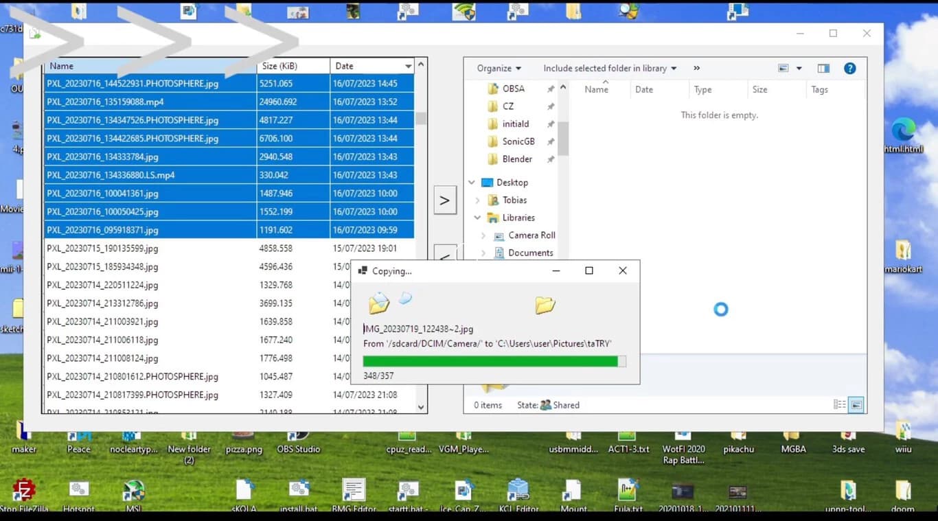Switch to large icons view in status bar

click(x=856, y=405)
